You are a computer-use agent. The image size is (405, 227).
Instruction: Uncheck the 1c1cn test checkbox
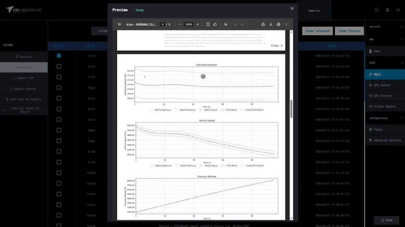pos(59,56)
